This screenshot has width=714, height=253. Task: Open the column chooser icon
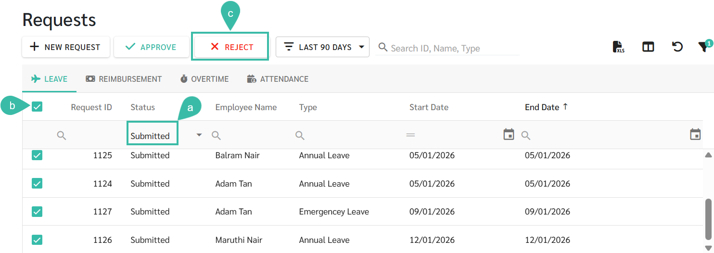coord(648,47)
